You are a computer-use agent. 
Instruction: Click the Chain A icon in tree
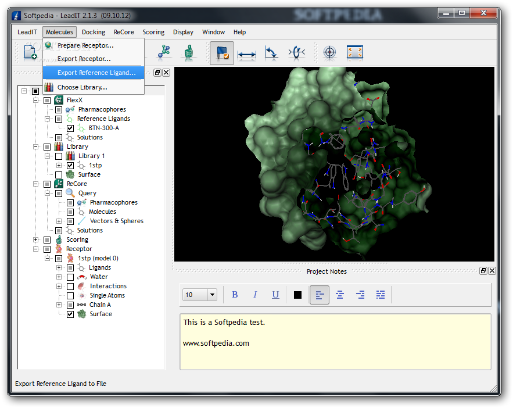(82, 305)
